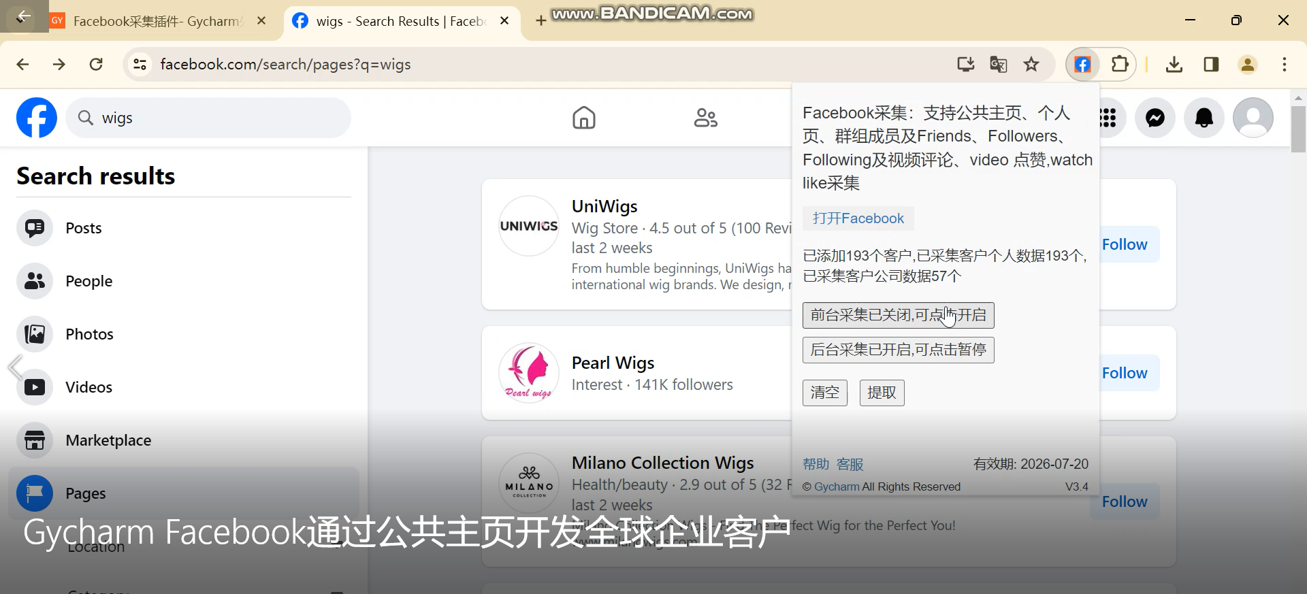This screenshot has height=594, width=1307.
Task: Click the Facebook logo home icon
Action: [x=37, y=118]
